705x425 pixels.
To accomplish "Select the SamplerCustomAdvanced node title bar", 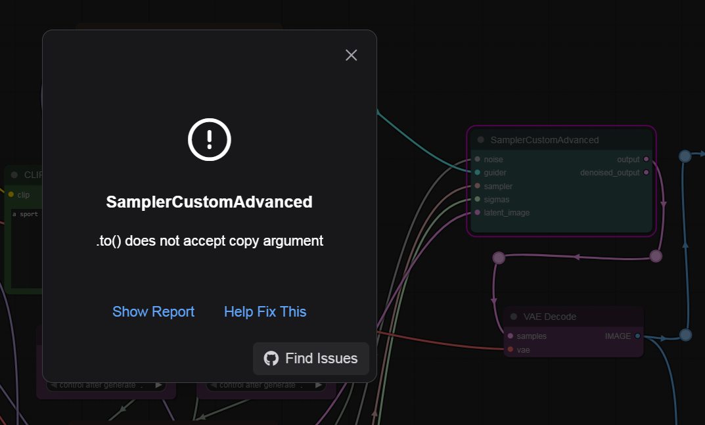I will tap(558, 140).
